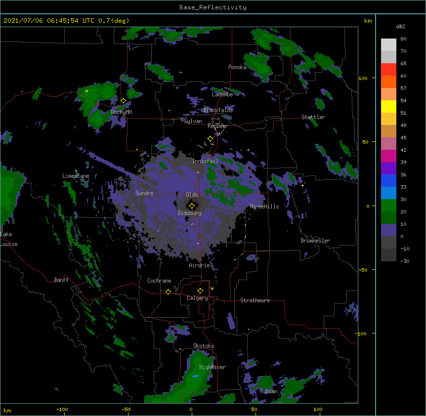Select the radar site diamond between Olds and Didsbury
The width and height of the screenshot is (426, 416).
[192, 206]
